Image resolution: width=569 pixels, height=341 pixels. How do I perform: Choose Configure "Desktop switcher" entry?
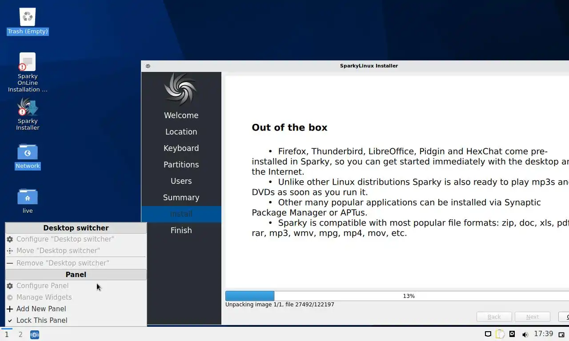coord(76,239)
